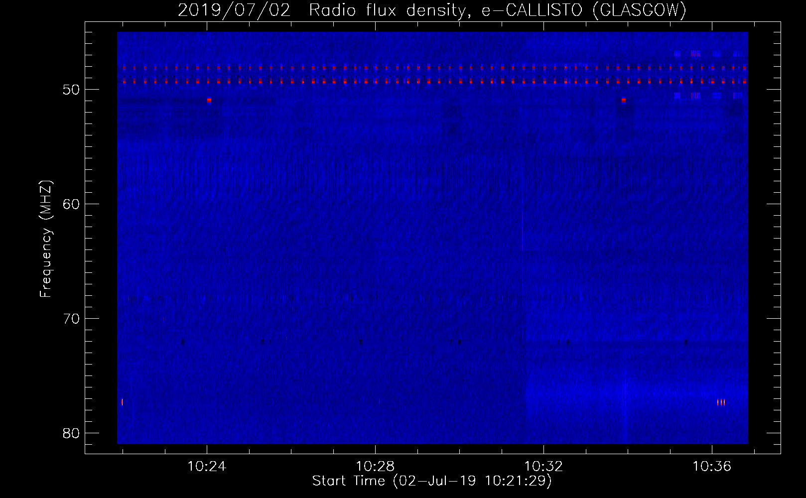The image size is (806, 498).
Task: Click the "Frequency (MHZ)" axis label
Action: (x=46, y=239)
